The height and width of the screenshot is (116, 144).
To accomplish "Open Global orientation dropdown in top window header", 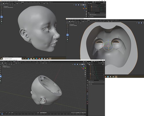I will tap(39, 3).
